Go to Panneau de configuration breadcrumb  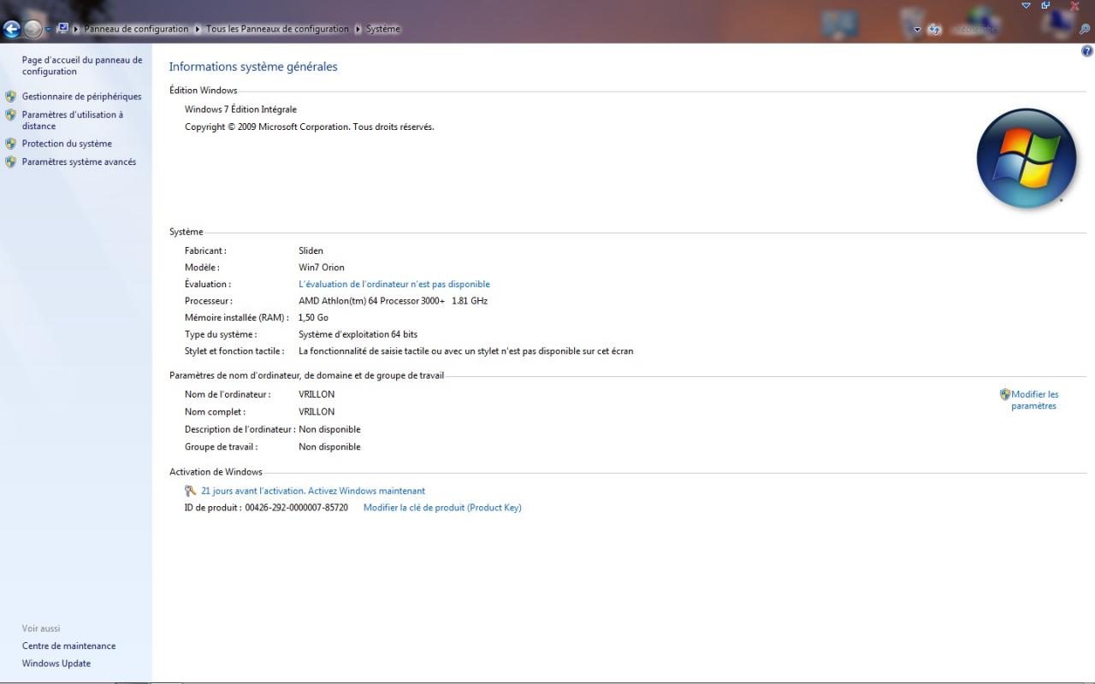[x=136, y=29]
